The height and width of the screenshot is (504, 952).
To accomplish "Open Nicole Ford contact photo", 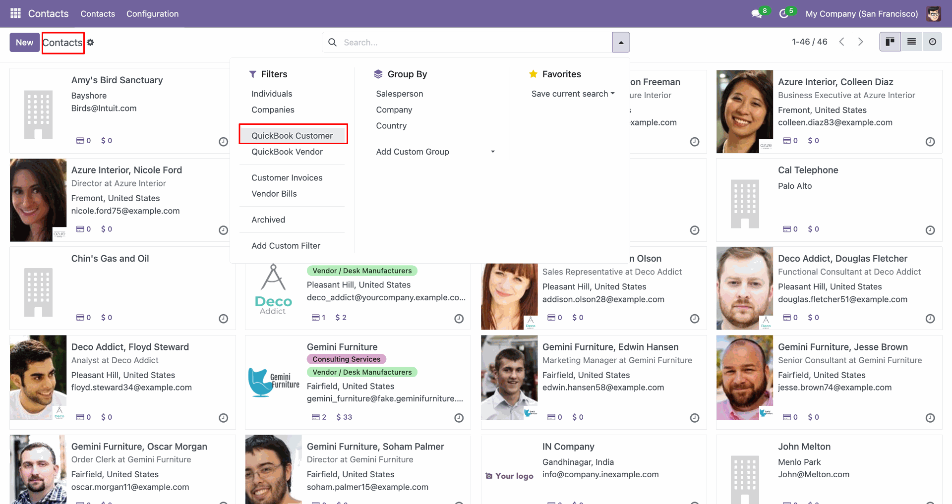I will tap(38, 200).
